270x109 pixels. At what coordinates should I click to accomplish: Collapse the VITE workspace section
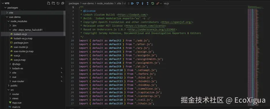[x=3, y=3]
